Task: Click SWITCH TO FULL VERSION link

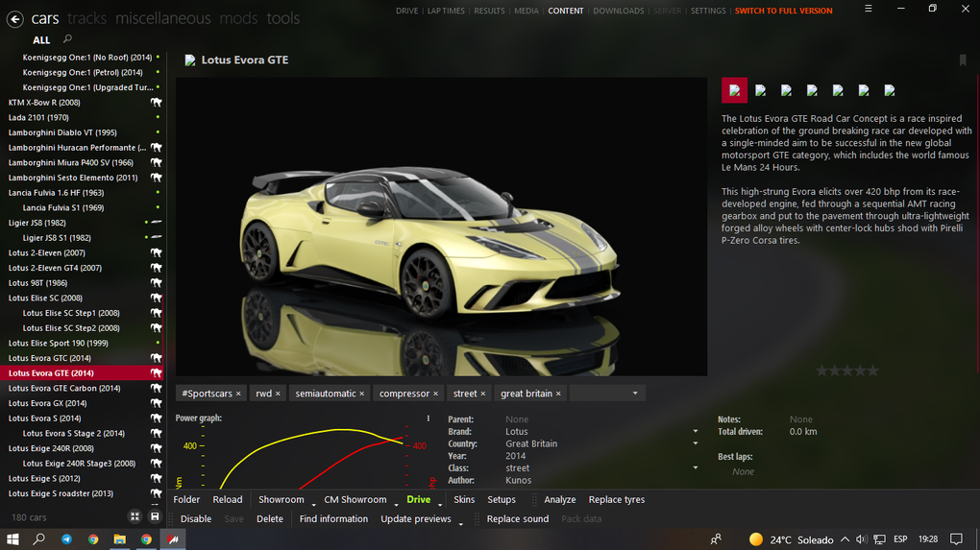Action: tap(783, 11)
